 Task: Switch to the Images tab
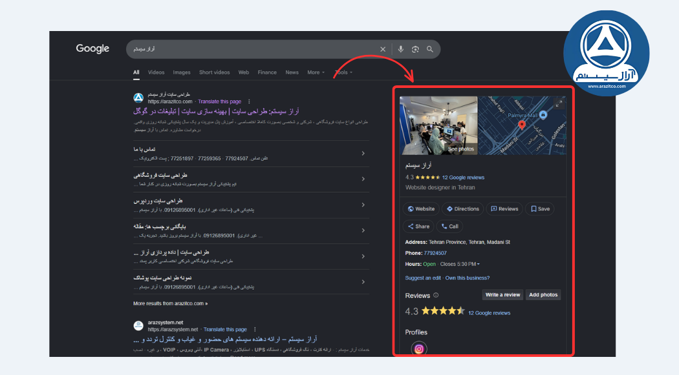click(182, 72)
